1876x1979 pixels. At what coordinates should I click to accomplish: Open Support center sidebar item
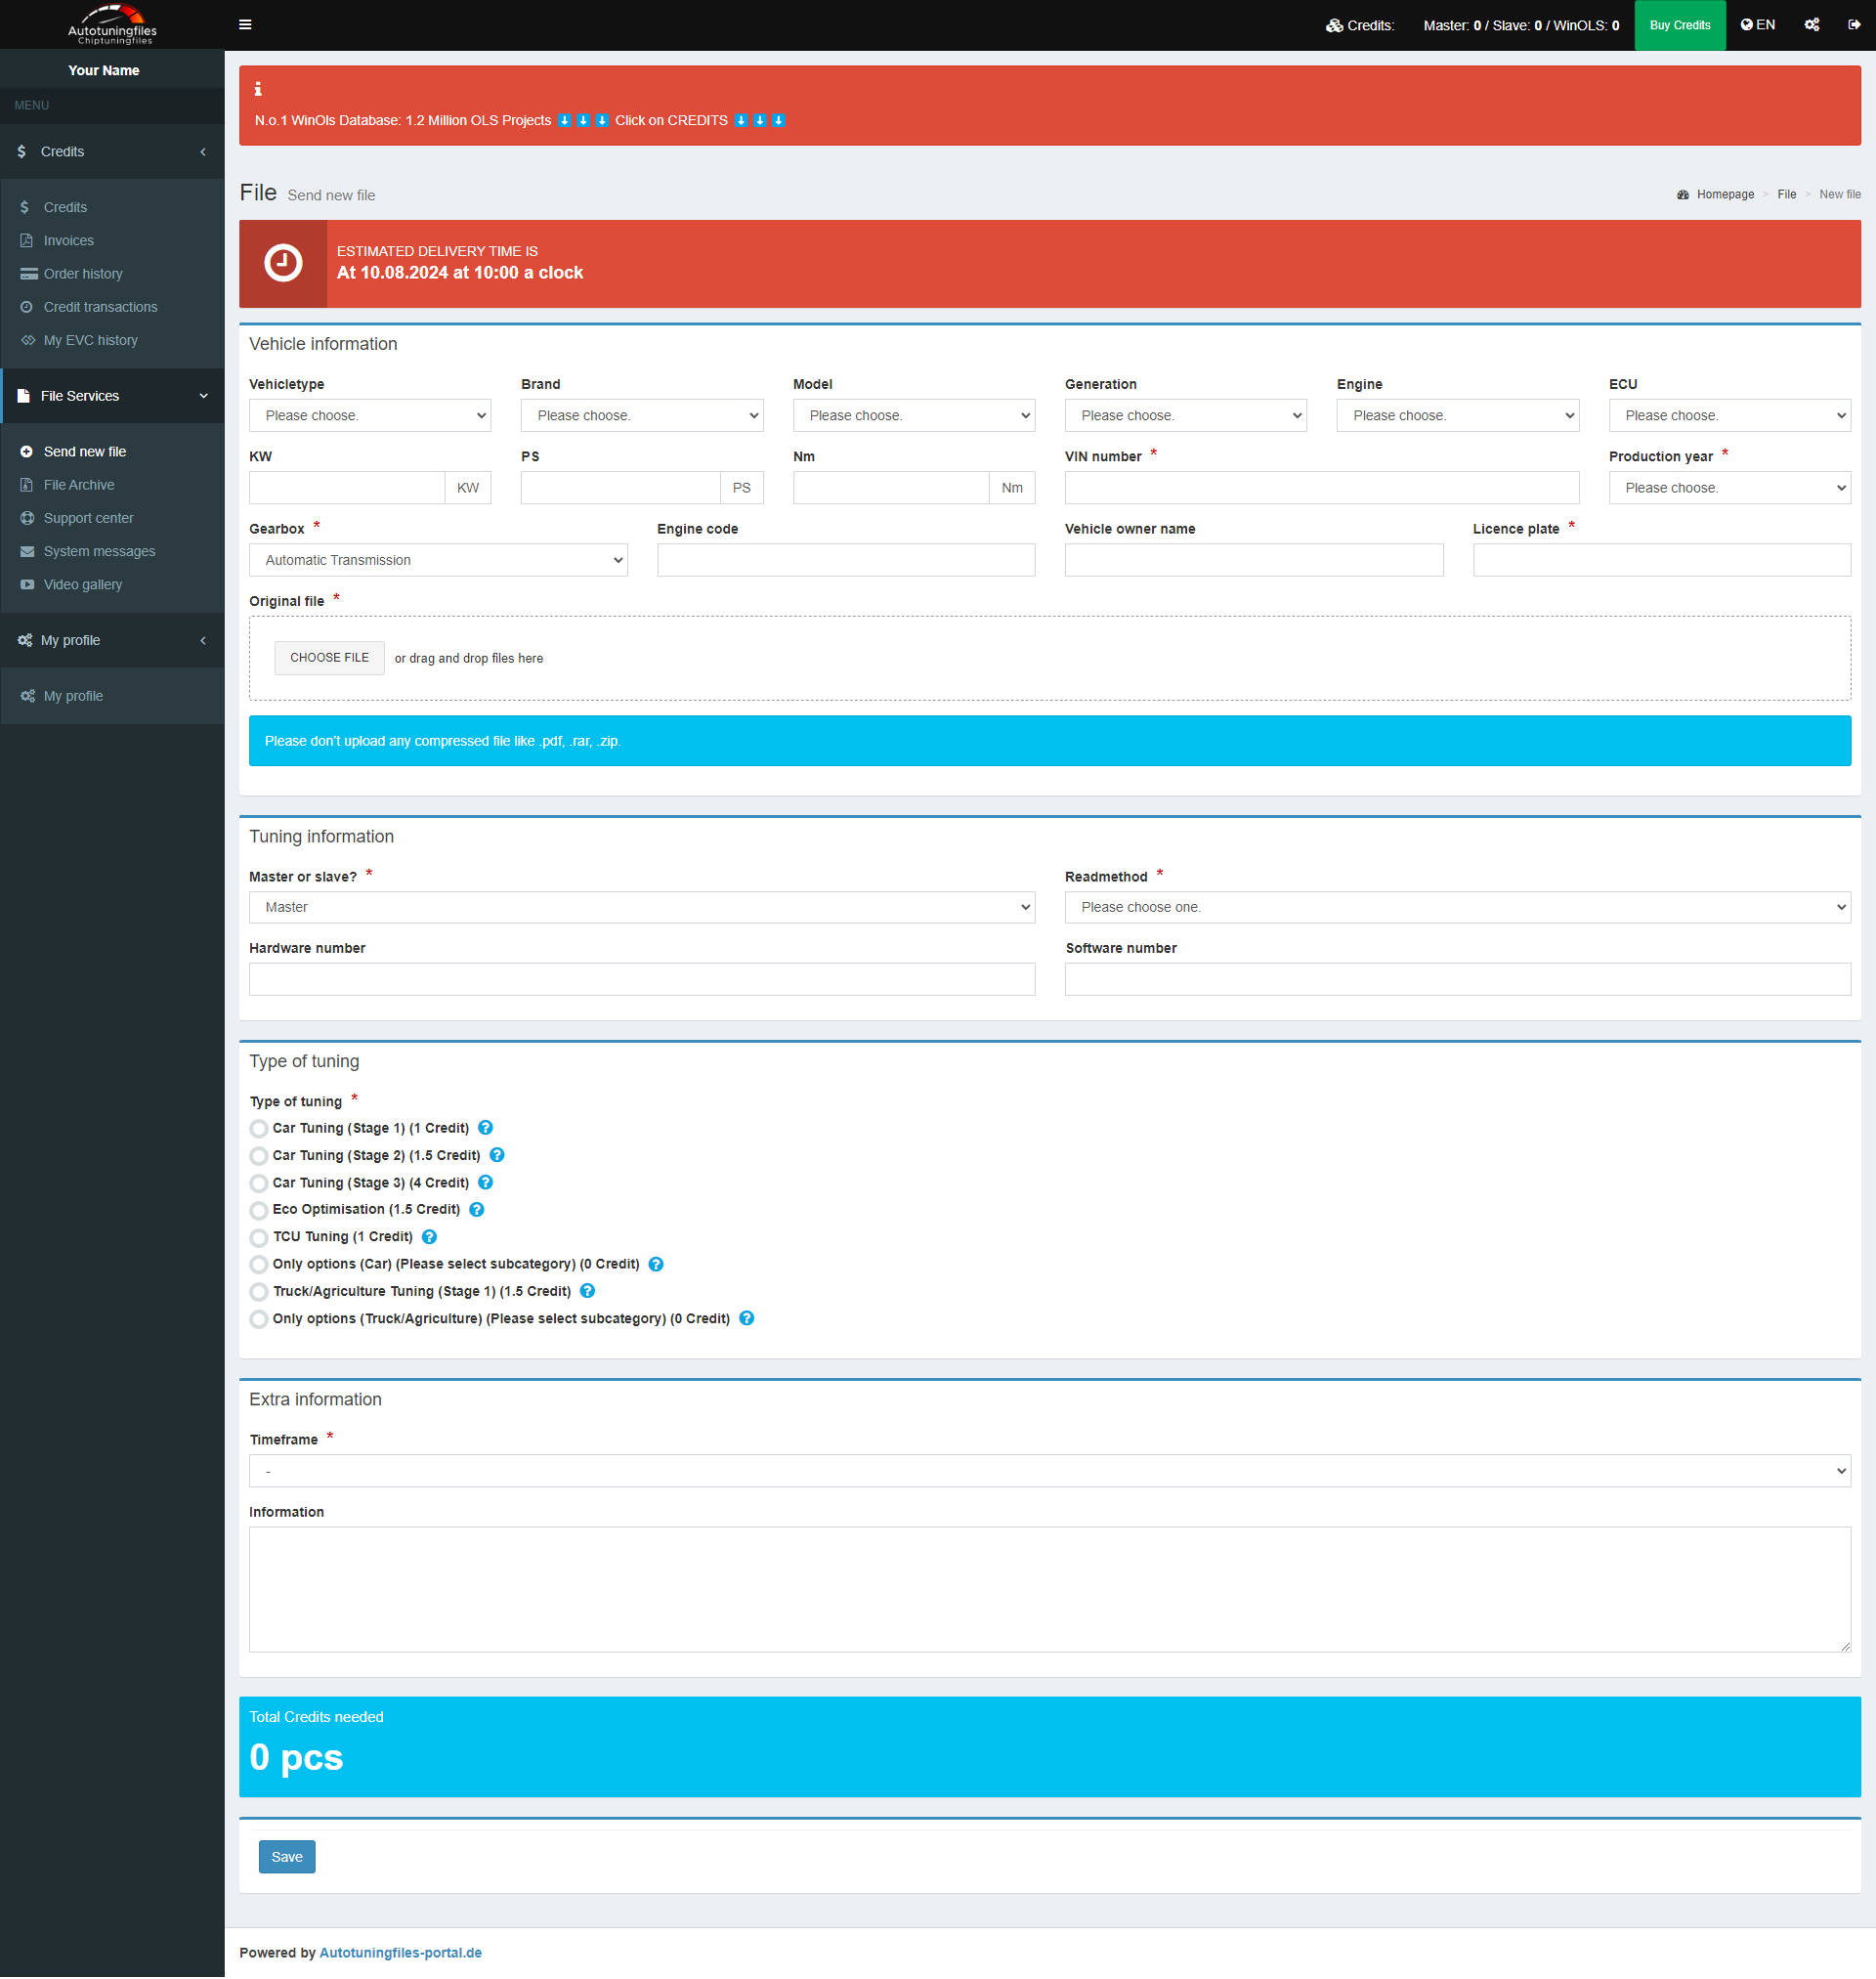click(x=88, y=518)
